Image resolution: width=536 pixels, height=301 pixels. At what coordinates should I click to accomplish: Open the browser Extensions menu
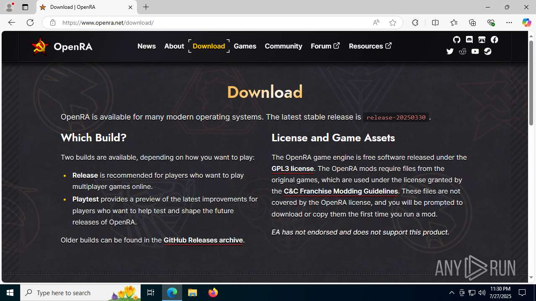click(415, 23)
